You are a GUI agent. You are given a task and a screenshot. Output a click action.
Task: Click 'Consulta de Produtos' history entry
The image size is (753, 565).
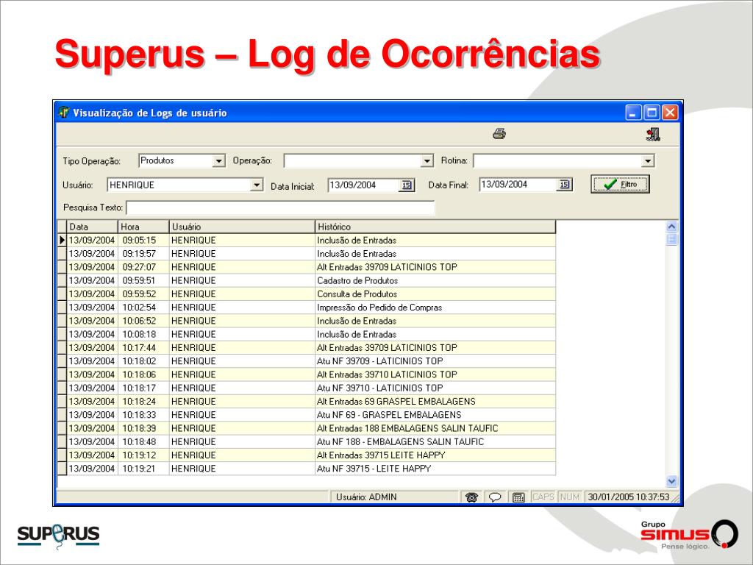tap(357, 294)
